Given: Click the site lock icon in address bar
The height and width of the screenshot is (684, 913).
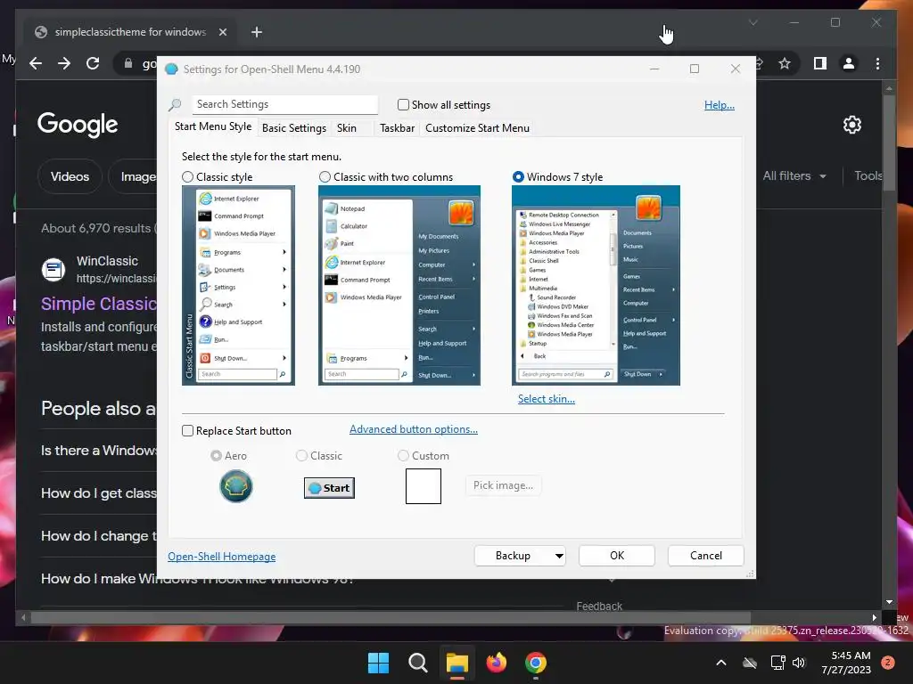Looking at the screenshot, I should (128, 63).
